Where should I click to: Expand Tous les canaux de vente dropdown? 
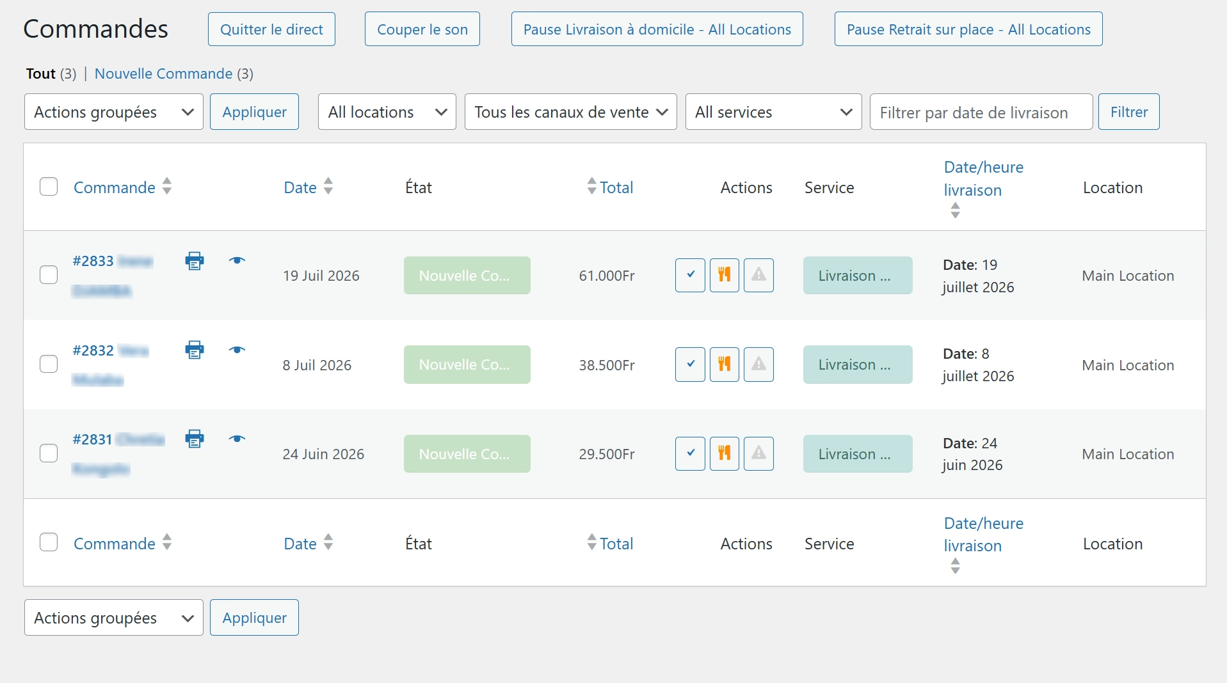click(571, 112)
